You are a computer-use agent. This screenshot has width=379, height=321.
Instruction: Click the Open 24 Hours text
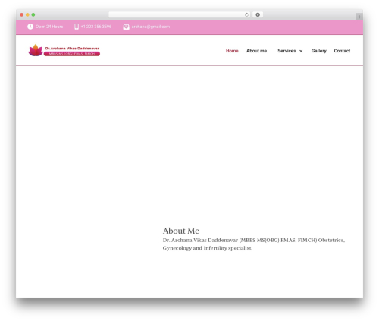49,27
